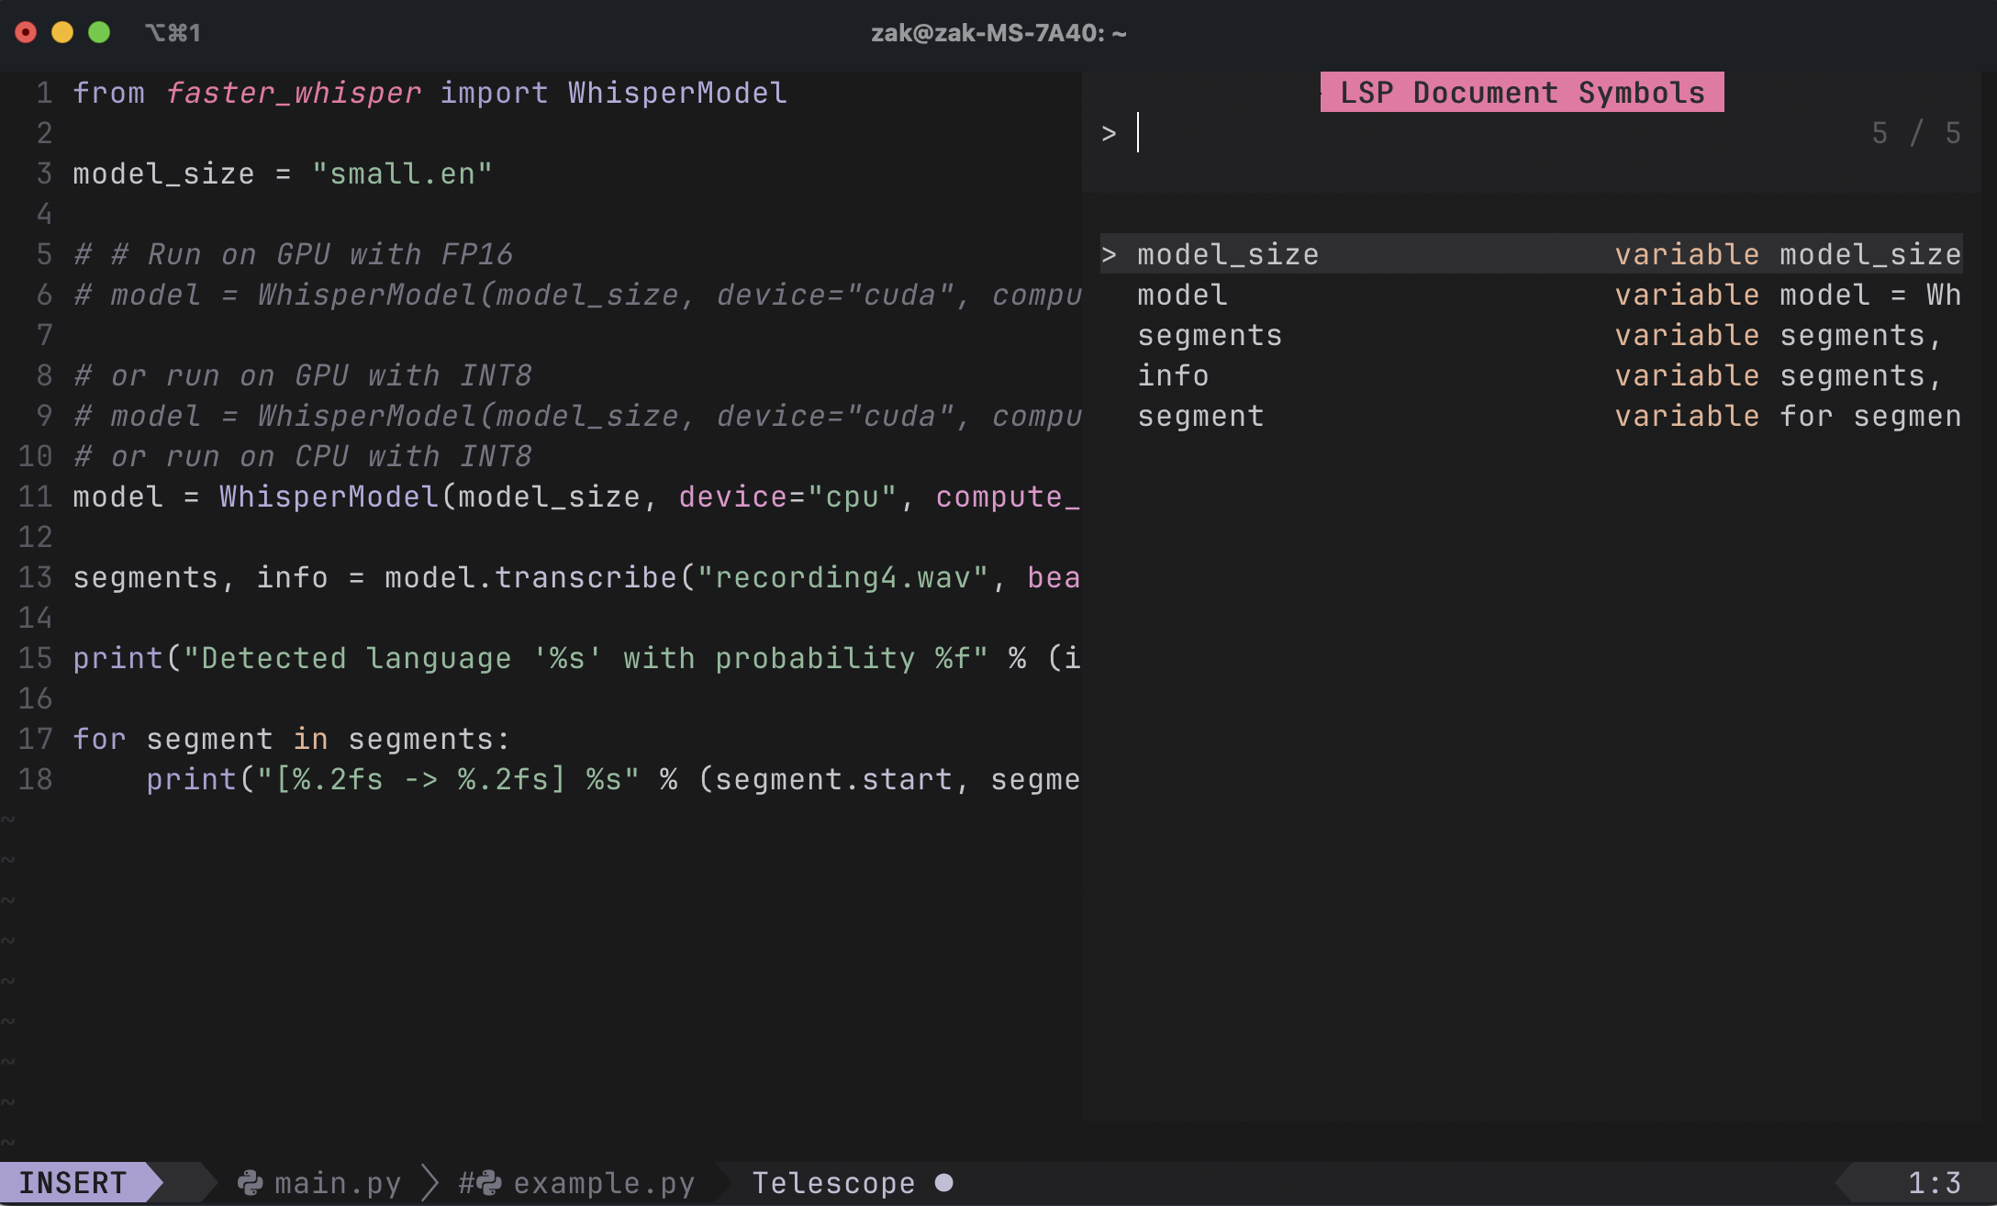The width and height of the screenshot is (1997, 1206).
Task: Select the segments symbol entry
Action: point(1210,335)
